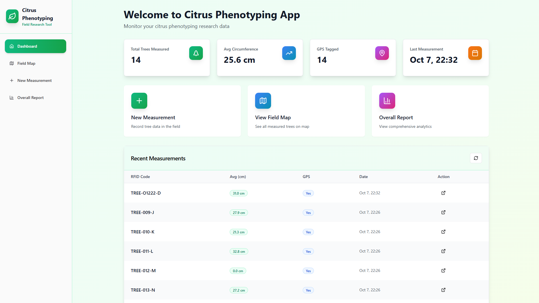Click the green plus icon of New Measurement card
This screenshot has height=303, width=539.
(139, 101)
